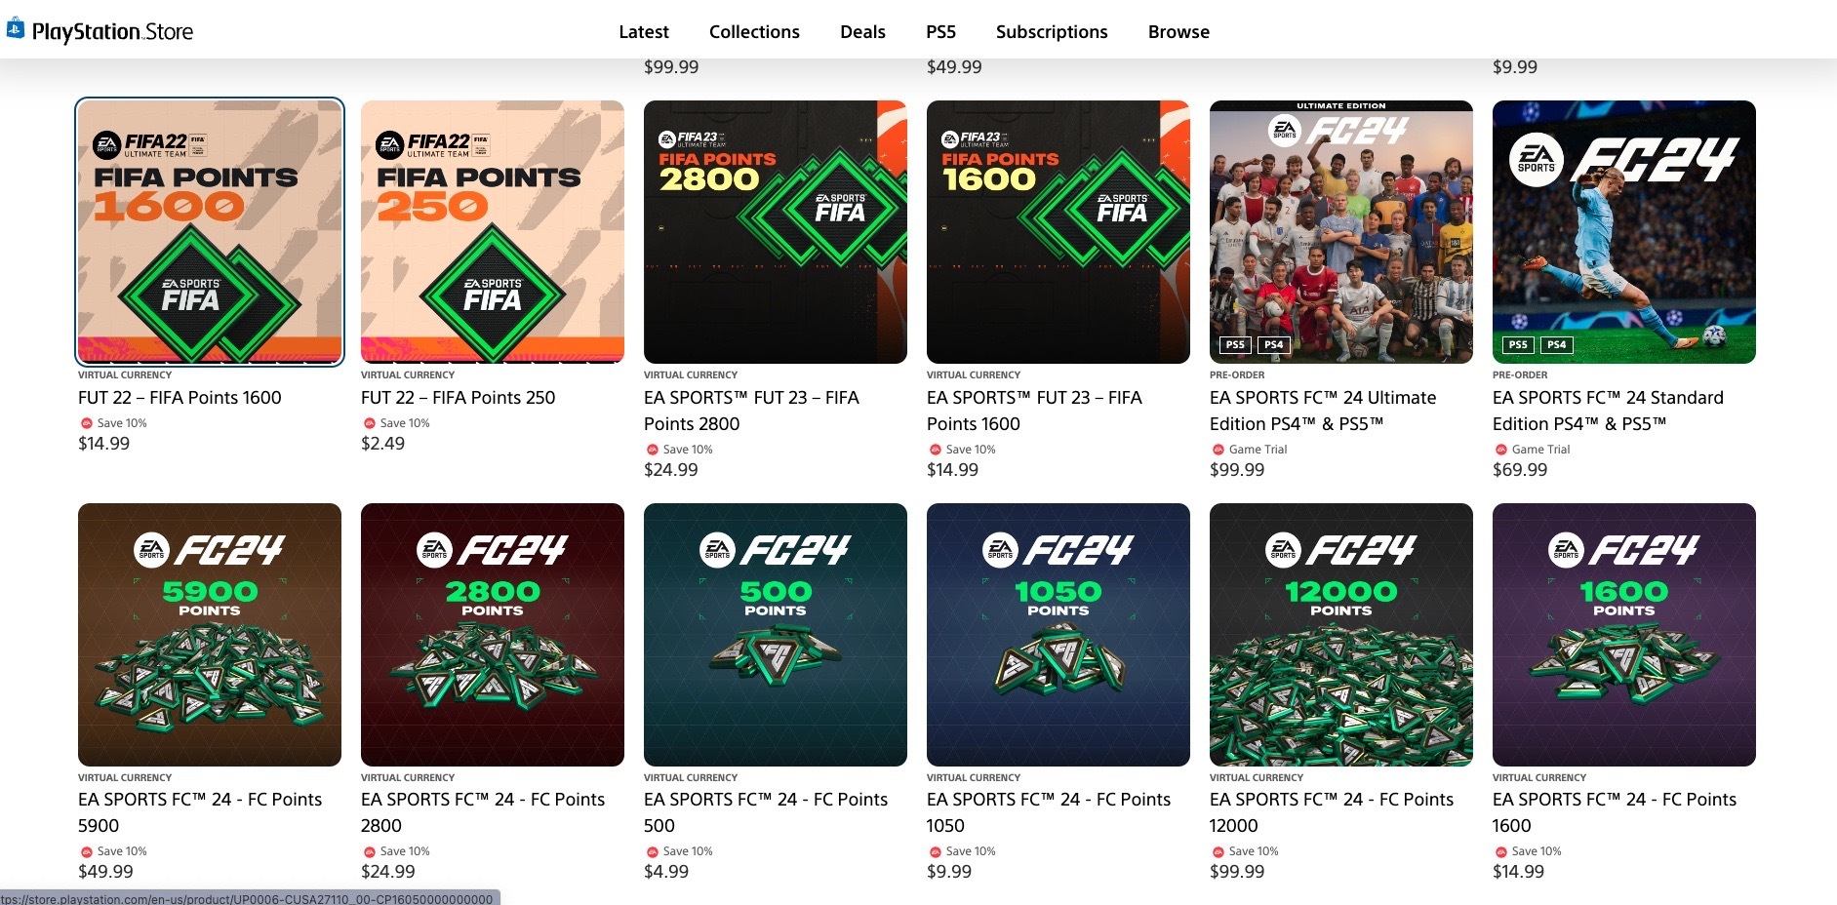Go to the Deals section
This screenshot has width=1837, height=905.
coord(862,32)
